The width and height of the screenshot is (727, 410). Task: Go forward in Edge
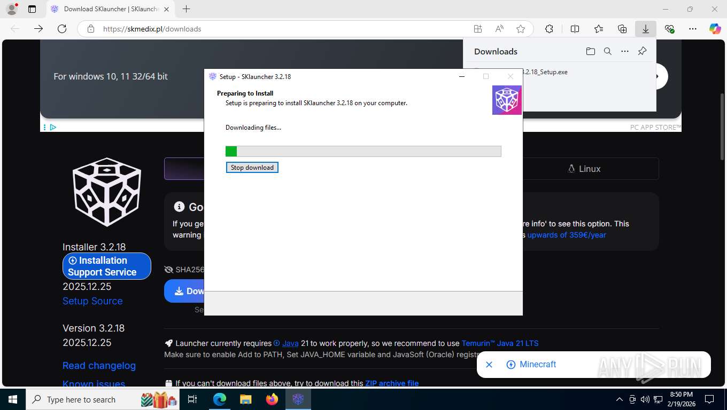[x=38, y=29]
